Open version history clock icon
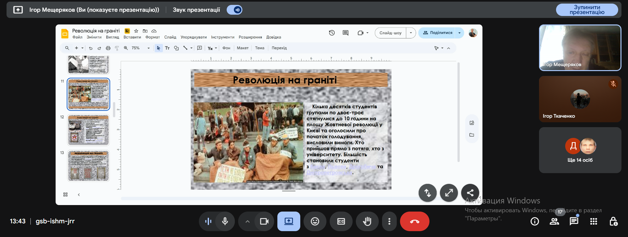The width and height of the screenshot is (628, 237). click(x=332, y=33)
